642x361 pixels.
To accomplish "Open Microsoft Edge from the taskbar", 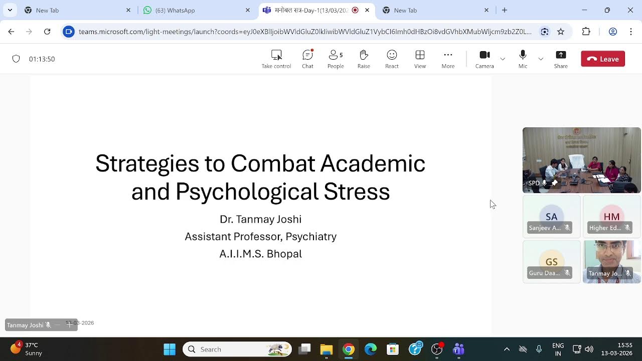I will pos(371,349).
